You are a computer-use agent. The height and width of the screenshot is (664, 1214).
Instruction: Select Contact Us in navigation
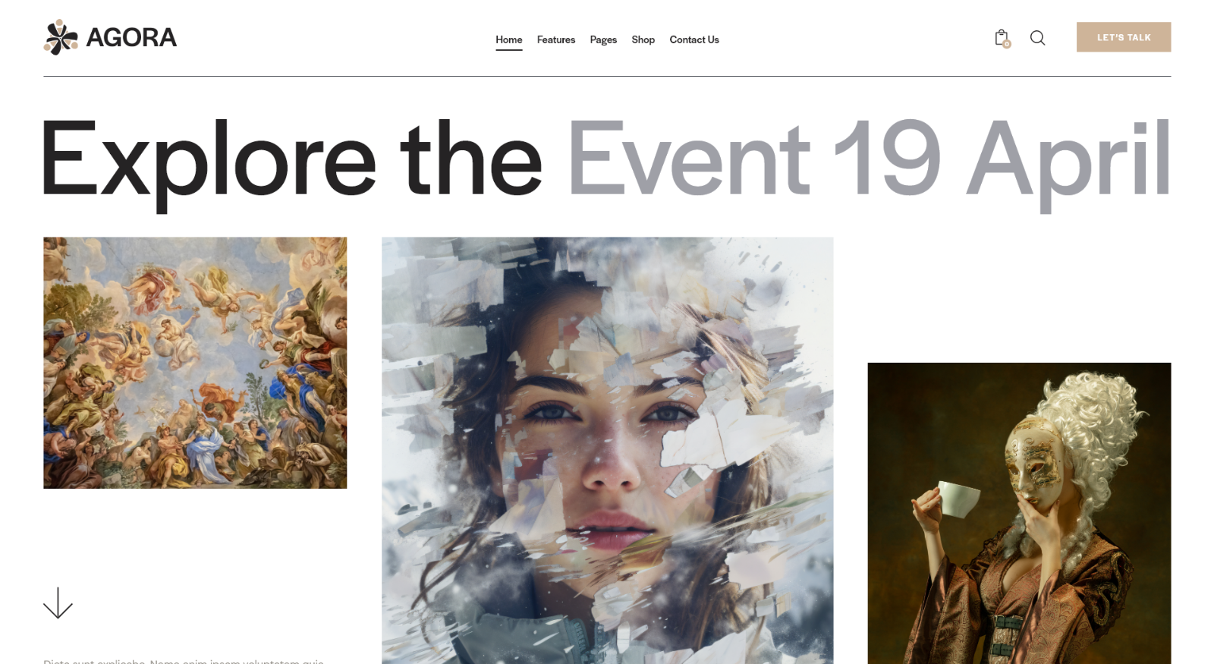pyautogui.click(x=694, y=39)
